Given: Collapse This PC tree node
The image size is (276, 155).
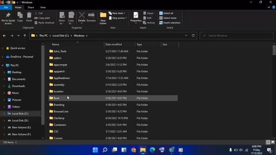Looking at the screenshot, I should 3,65.
